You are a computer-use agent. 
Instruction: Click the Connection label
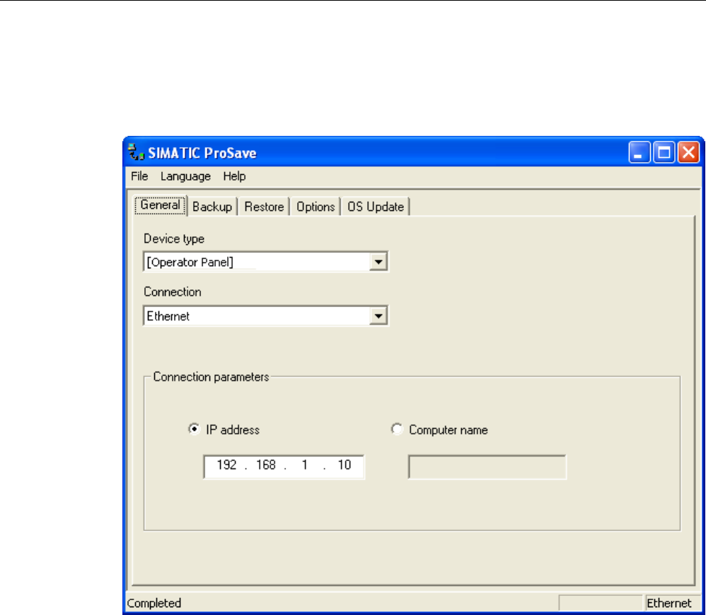[x=173, y=292]
